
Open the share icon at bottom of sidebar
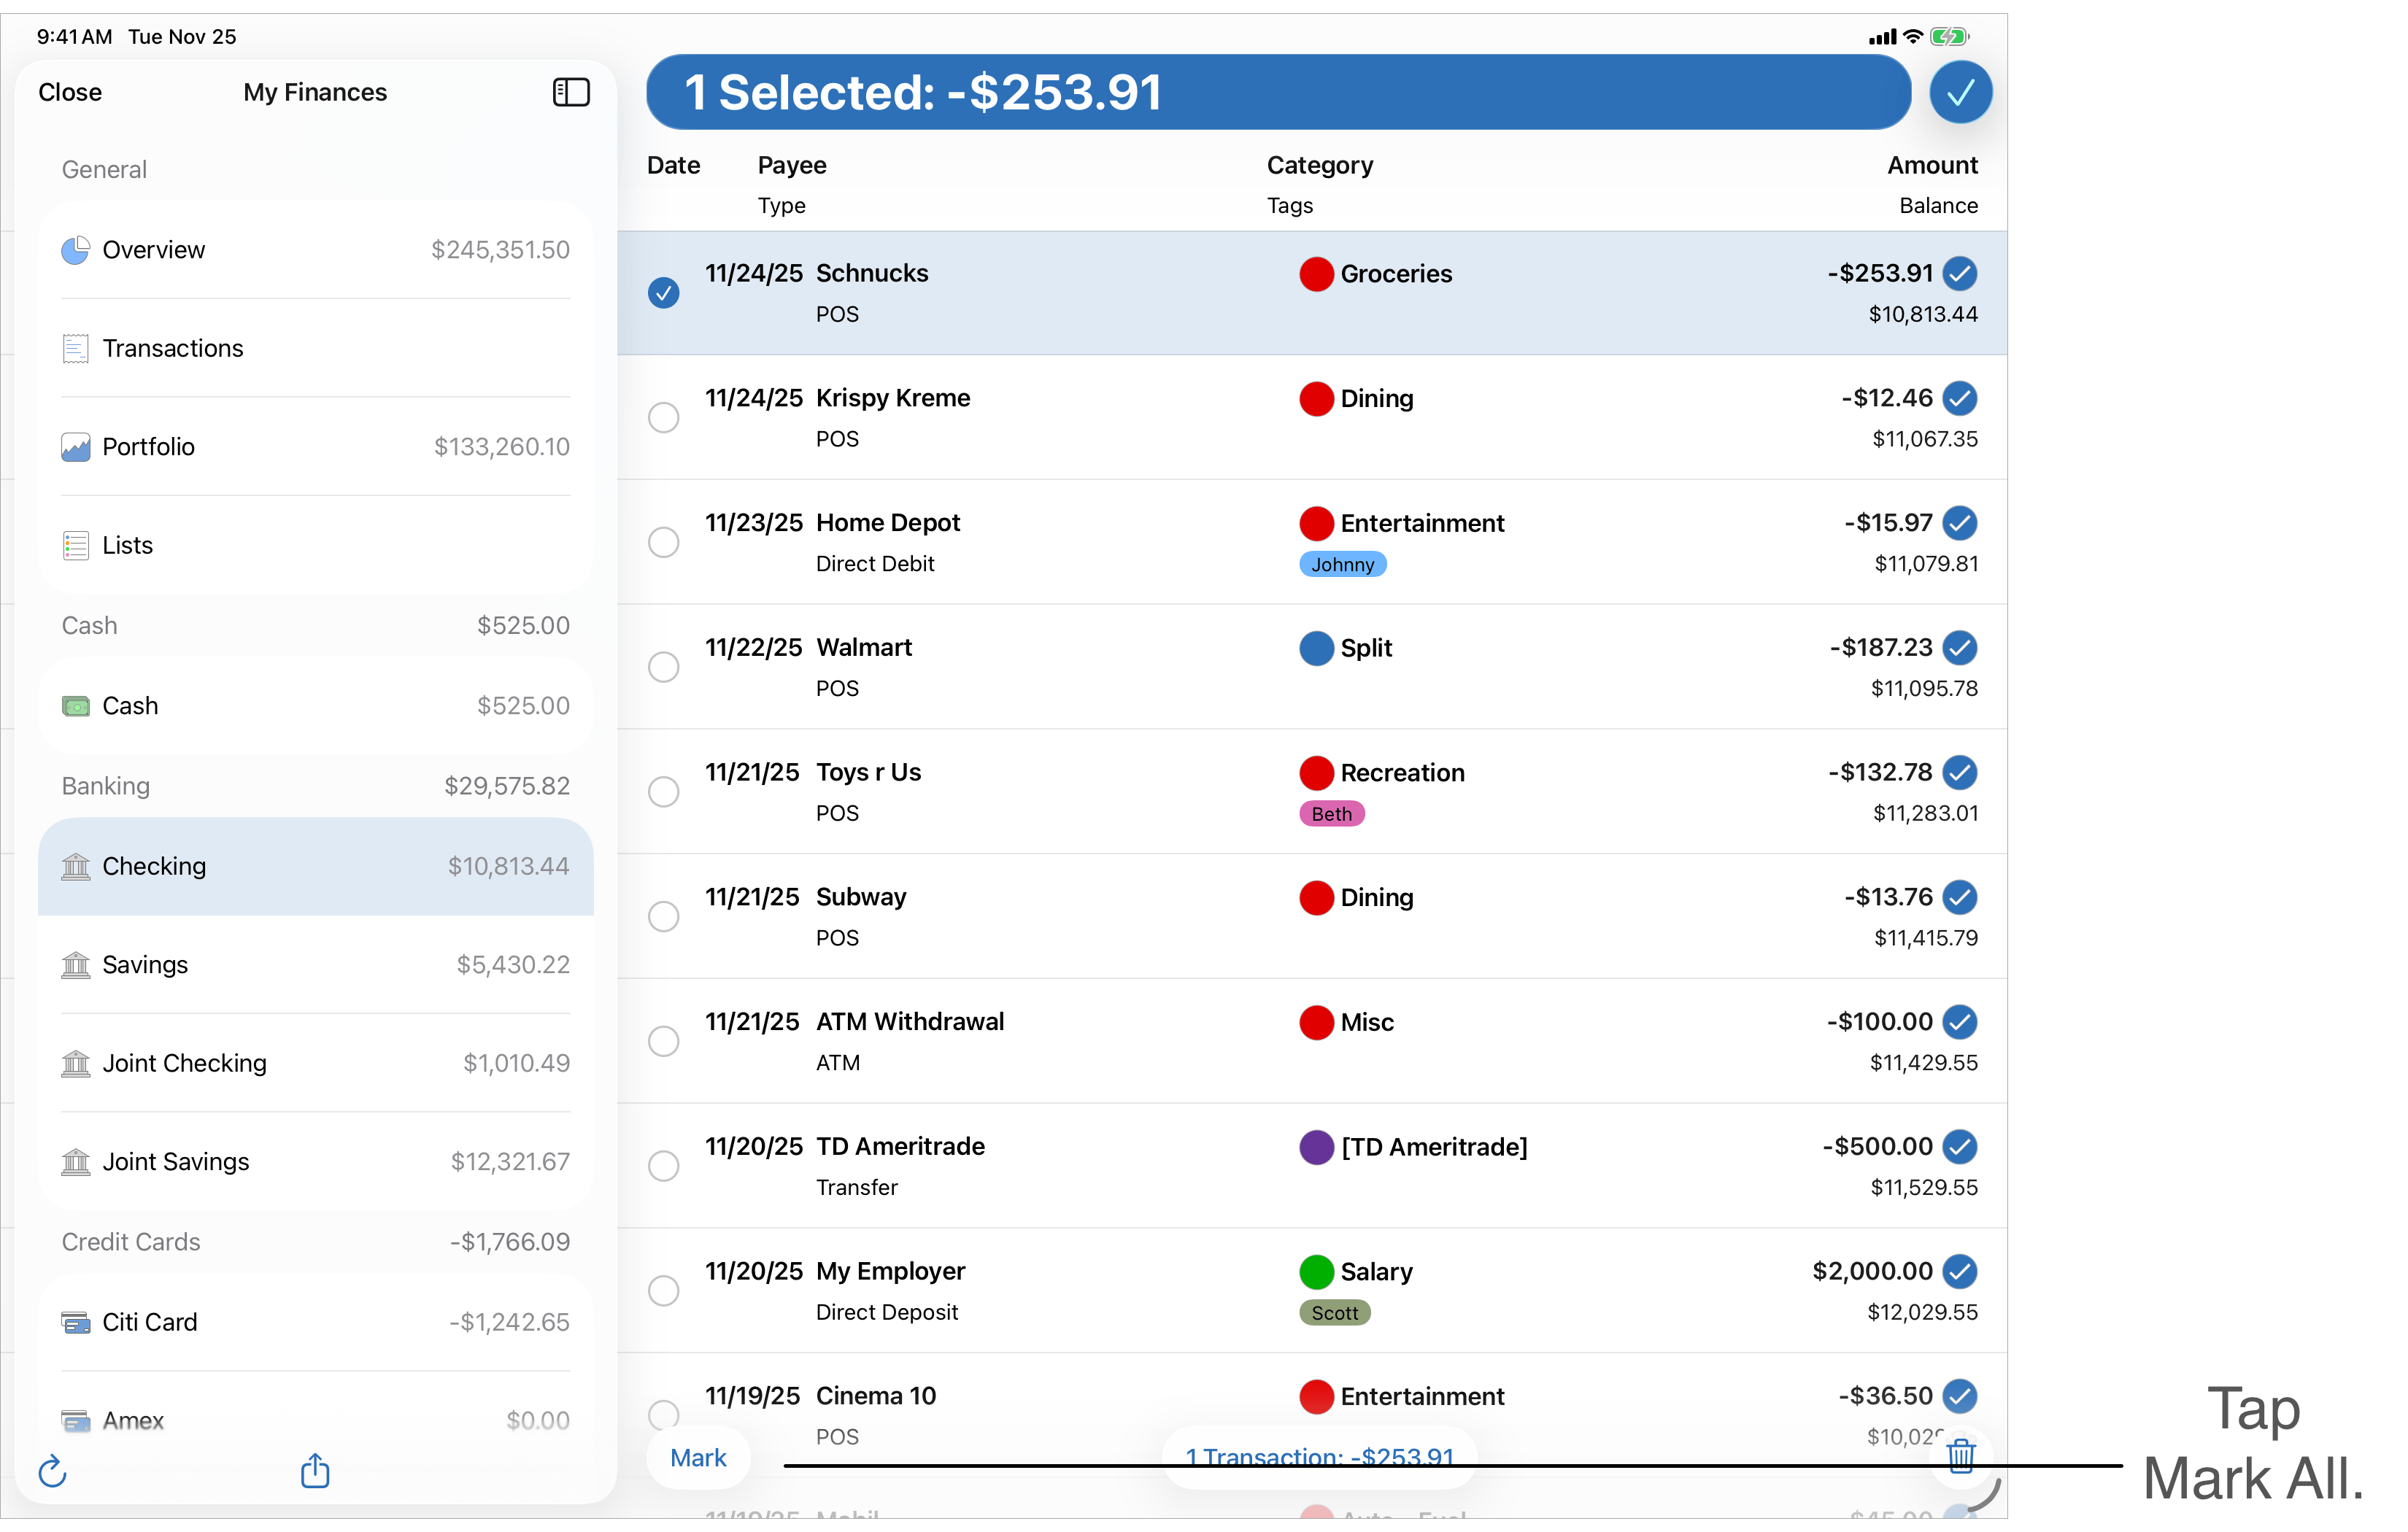pyautogui.click(x=315, y=1471)
